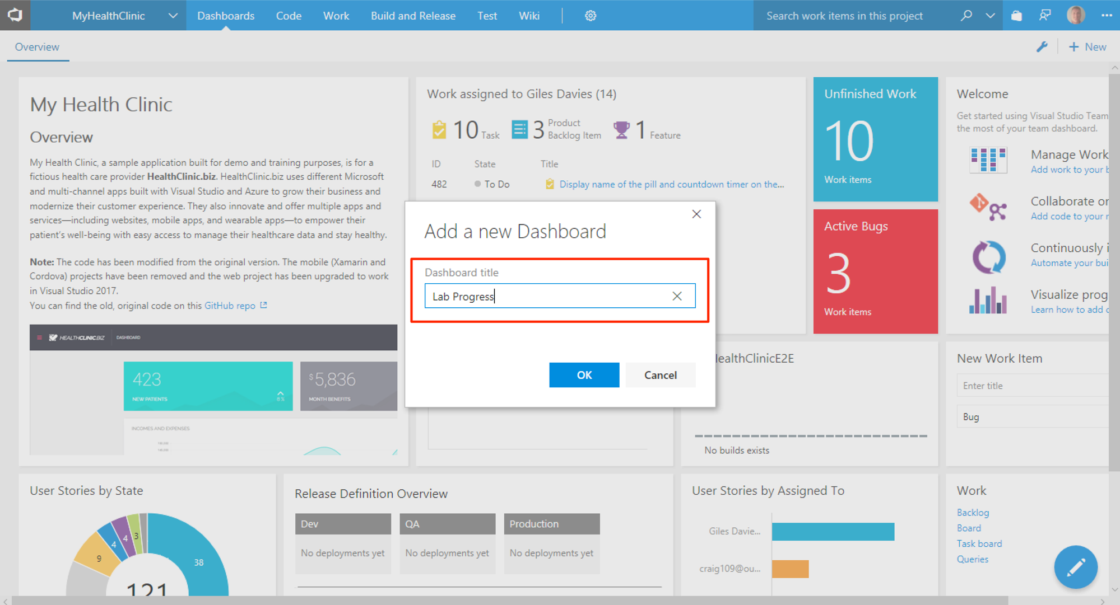Click the Task clipboard icon
The width and height of the screenshot is (1120, 605).
point(439,130)
